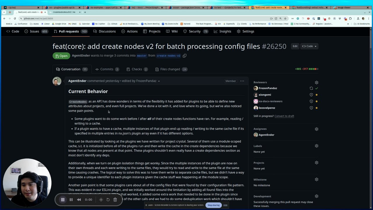
Task: Click the browser back arrow
Action: tap(4, 18)
